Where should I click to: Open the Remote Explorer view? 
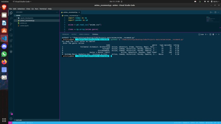click(11, 35)
